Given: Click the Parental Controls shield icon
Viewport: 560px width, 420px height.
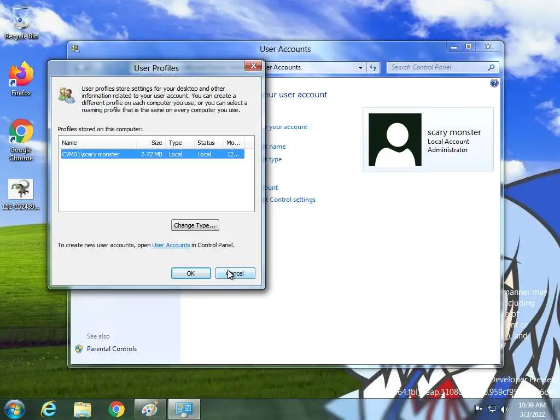Looking at the screenshot, I should click(79, 349).
